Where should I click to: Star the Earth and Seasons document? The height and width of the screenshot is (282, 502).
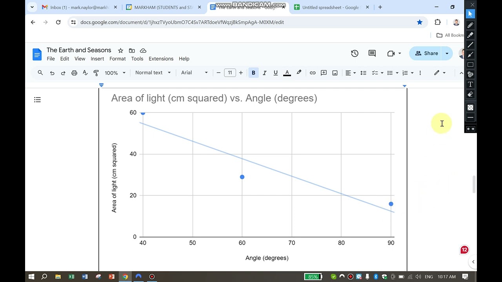120,51
